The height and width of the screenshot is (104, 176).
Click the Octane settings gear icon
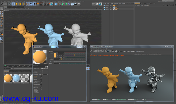(x=103, y=51)
